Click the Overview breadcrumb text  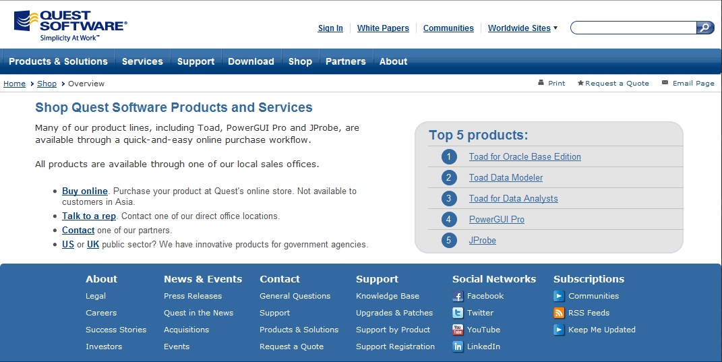(x=86, y=84)
